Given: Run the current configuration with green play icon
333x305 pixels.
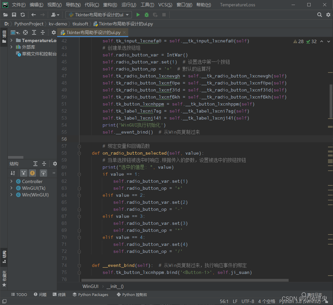Looking at the screenshot, I should coord(138,15).
